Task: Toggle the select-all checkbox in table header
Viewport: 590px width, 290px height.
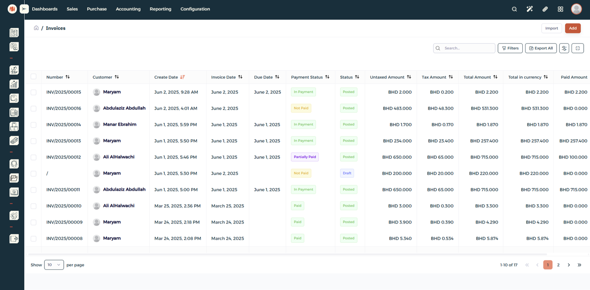Action: click(33, 77)
